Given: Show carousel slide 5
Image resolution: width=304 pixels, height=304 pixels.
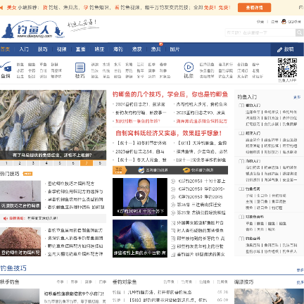Looking at the screenshot, I should coord(60,163).
